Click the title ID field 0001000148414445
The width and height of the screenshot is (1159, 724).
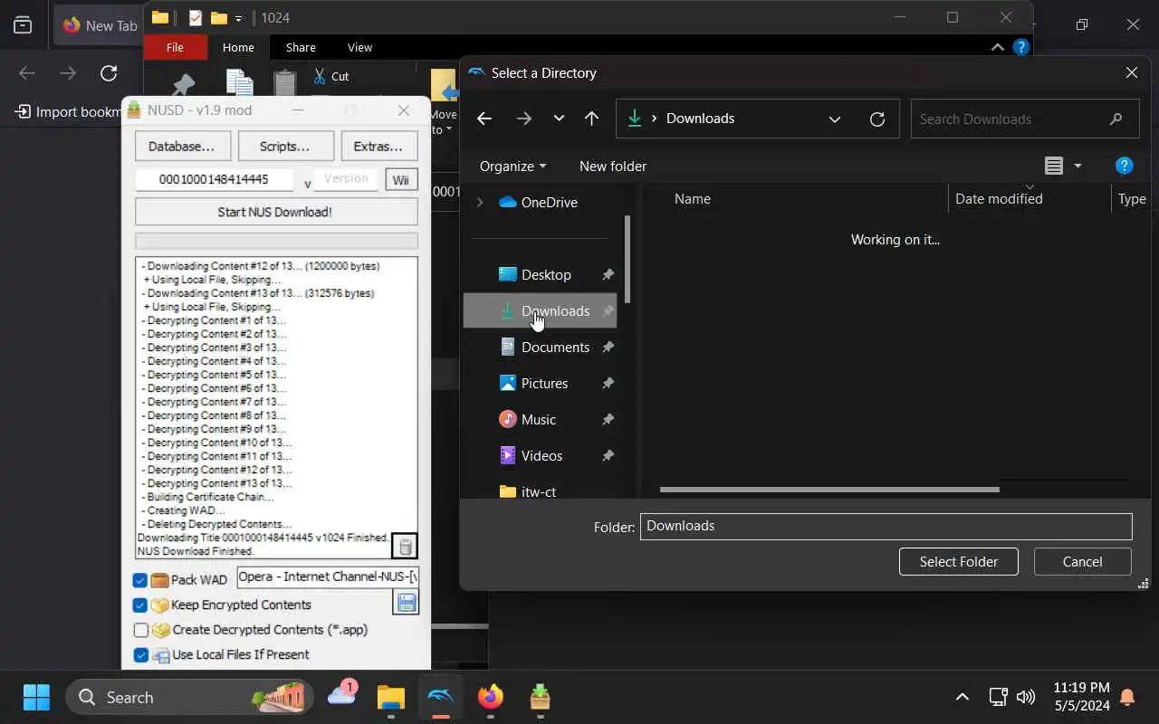coord(214,179)
